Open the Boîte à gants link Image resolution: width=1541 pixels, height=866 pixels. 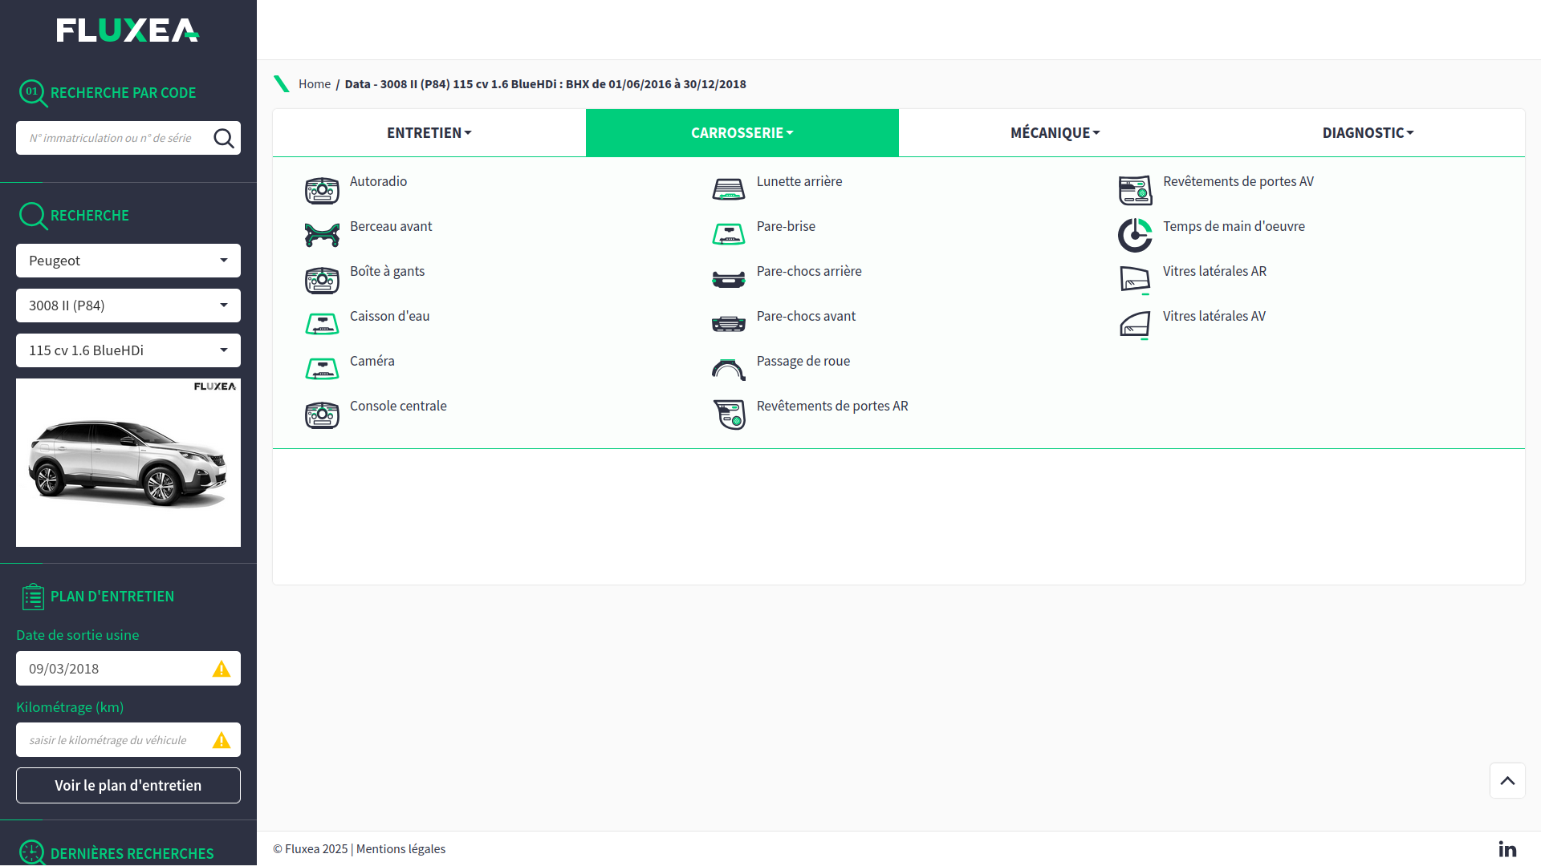387,272
